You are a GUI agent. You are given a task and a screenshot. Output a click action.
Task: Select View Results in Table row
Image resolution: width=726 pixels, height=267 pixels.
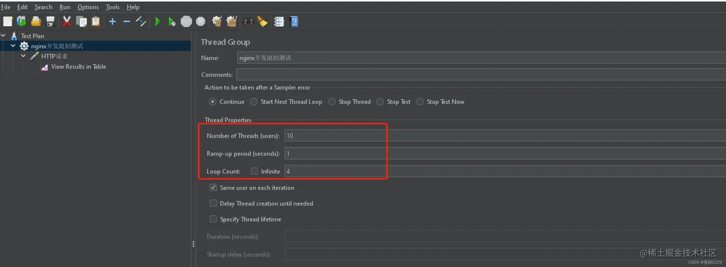click(79, 67)
